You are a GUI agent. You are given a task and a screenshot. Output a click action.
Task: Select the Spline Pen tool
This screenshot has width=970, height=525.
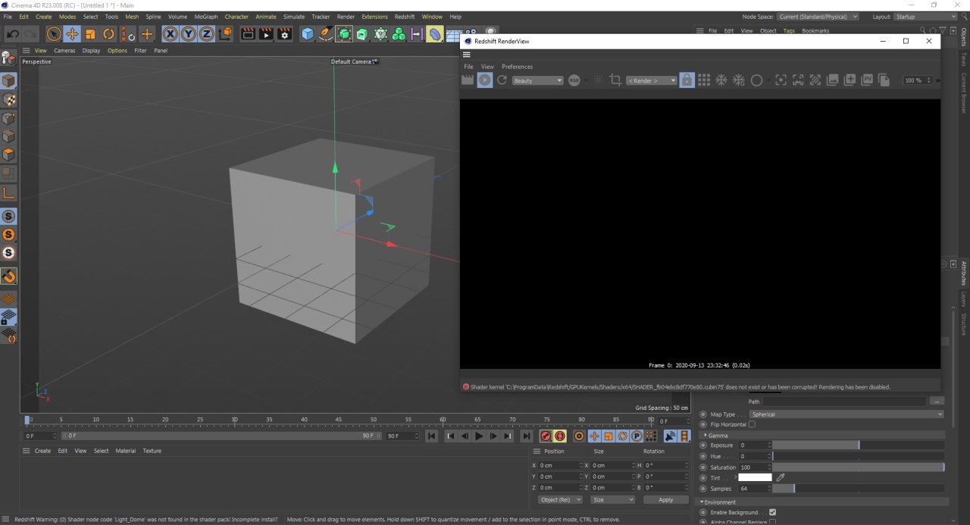point(326,33)
